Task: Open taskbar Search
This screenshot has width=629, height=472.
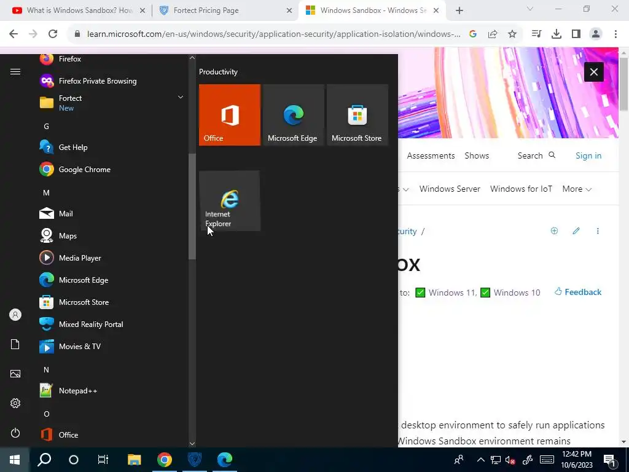Action: [x=44, y=460]
